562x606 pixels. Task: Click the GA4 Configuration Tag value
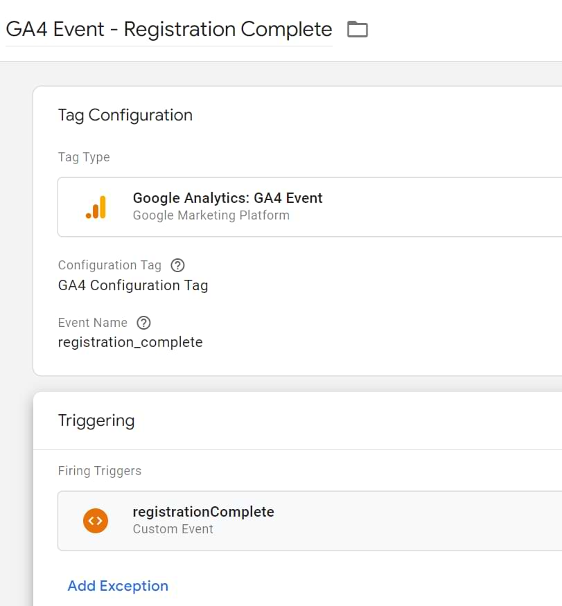point(132,285)
